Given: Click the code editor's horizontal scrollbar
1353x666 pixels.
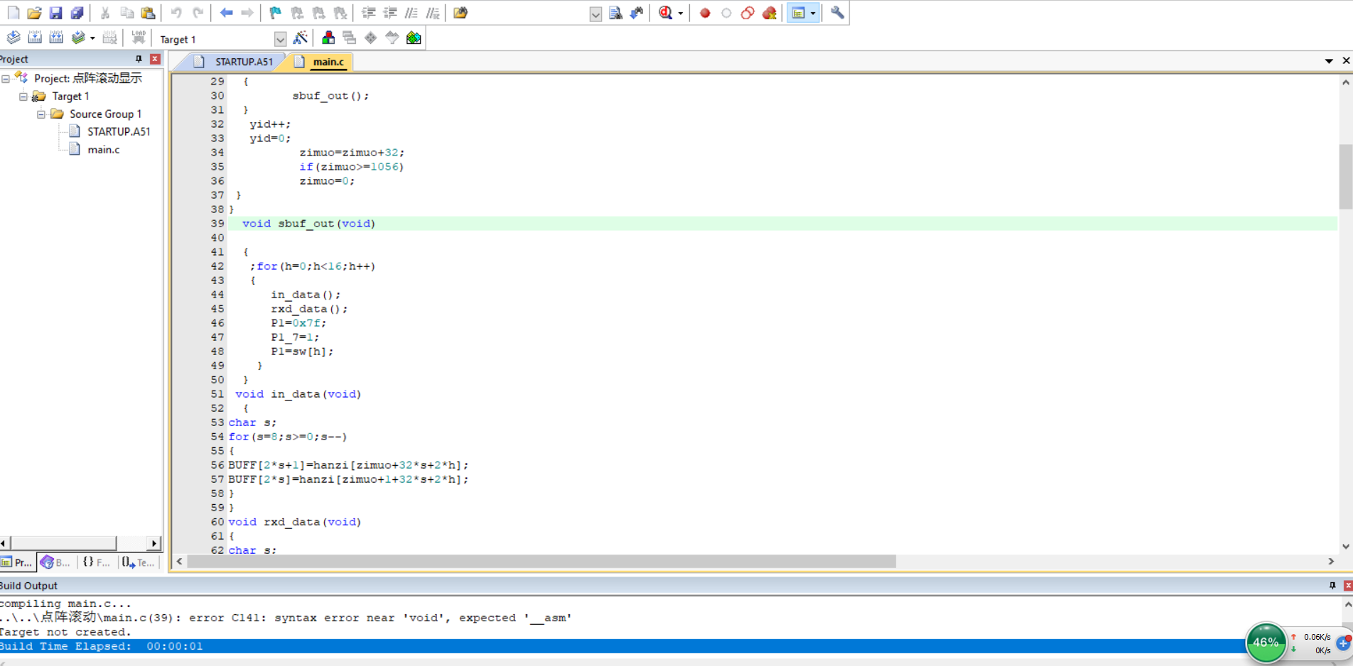Looking at the screenshot, I should point(541,561).
